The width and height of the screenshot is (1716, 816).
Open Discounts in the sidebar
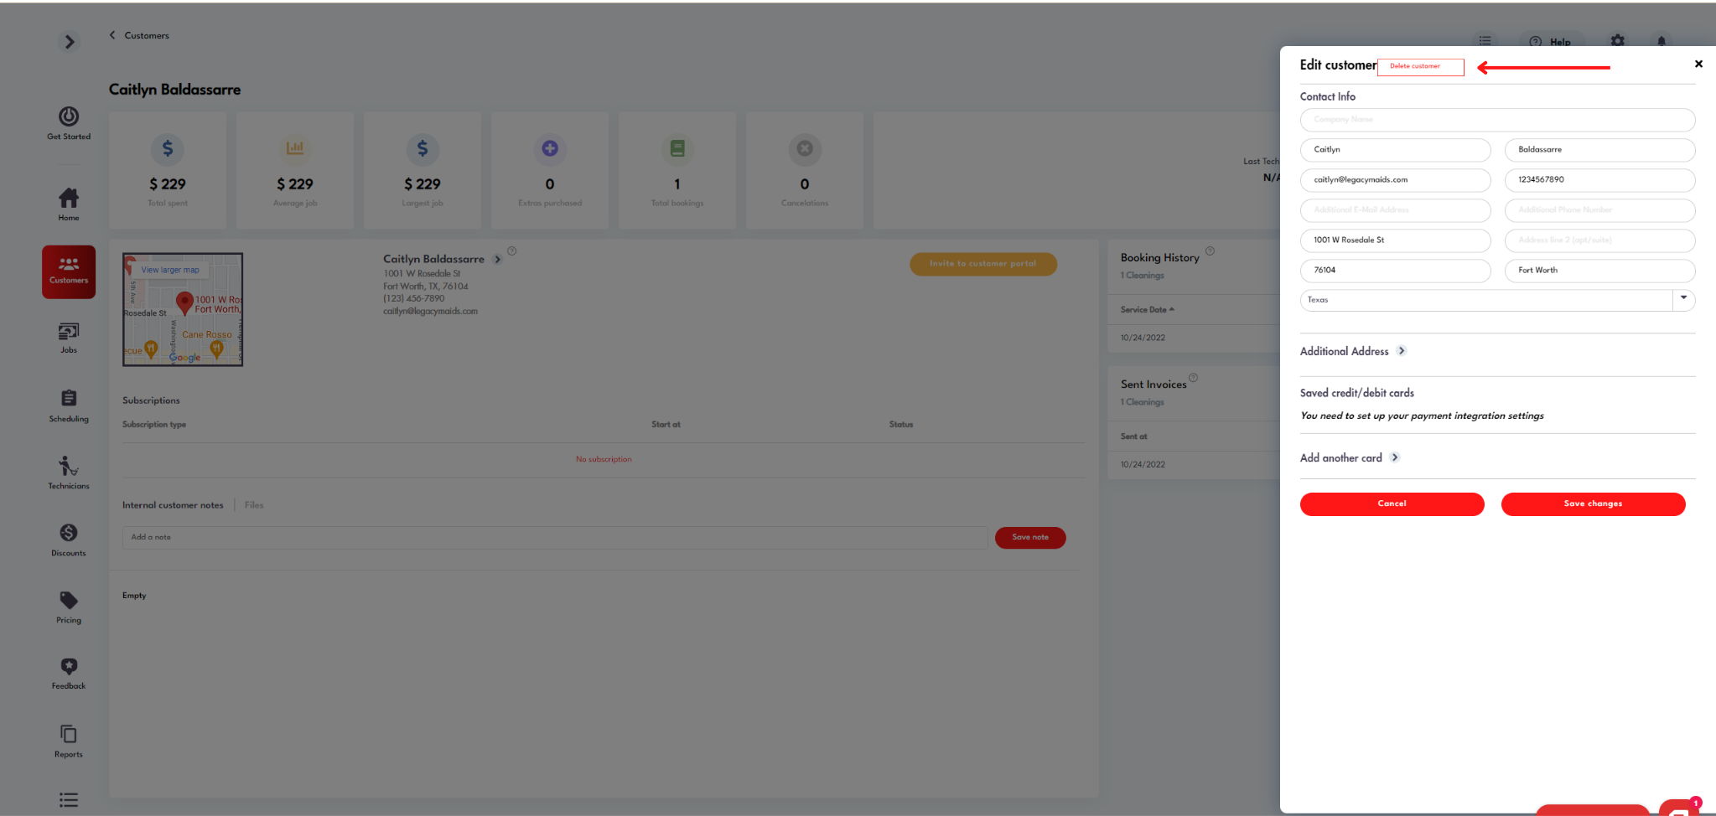point(69,540)
